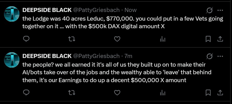Like the Lodge 40 acres post
The image size is (232, 104).
117,39
